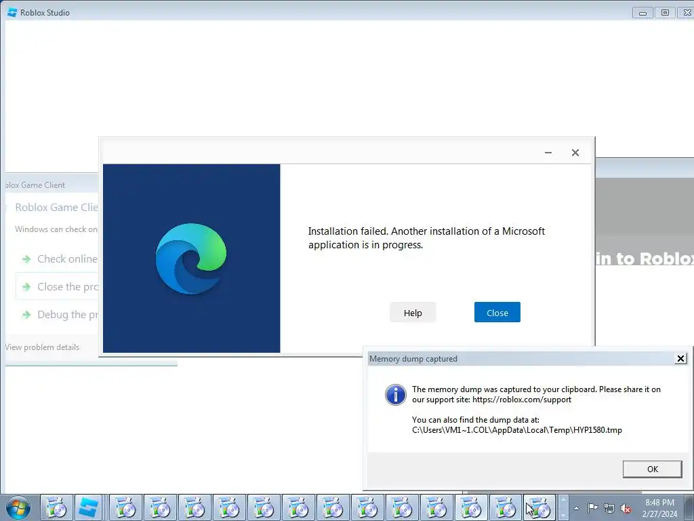694x521 pixels.
Task: Select the last installer taskbar icon before scroll arrows
Action: point(539,507)
